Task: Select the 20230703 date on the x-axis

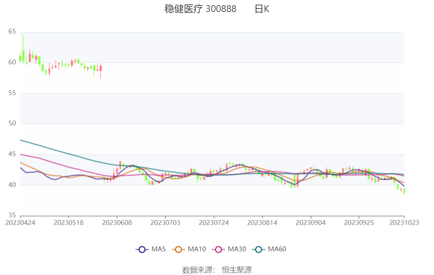Action: (x=165, y=223)
